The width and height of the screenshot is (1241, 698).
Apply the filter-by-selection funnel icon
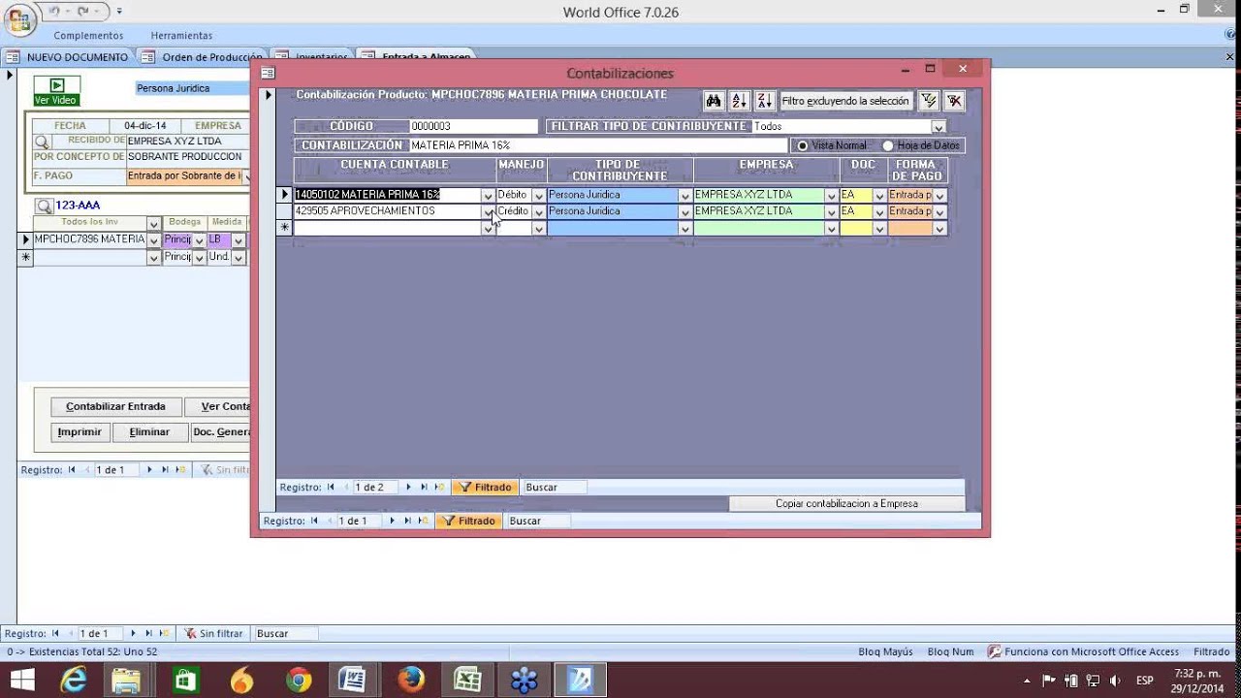click(x=928, y=101)
